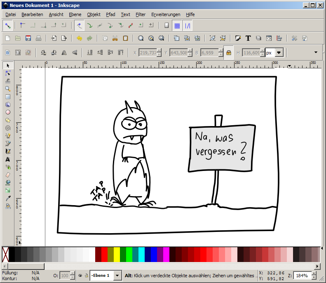Pick the Color dropper tool
This screenshot has width=326, height=283.
pyautogui.click(x=7, y=198)
